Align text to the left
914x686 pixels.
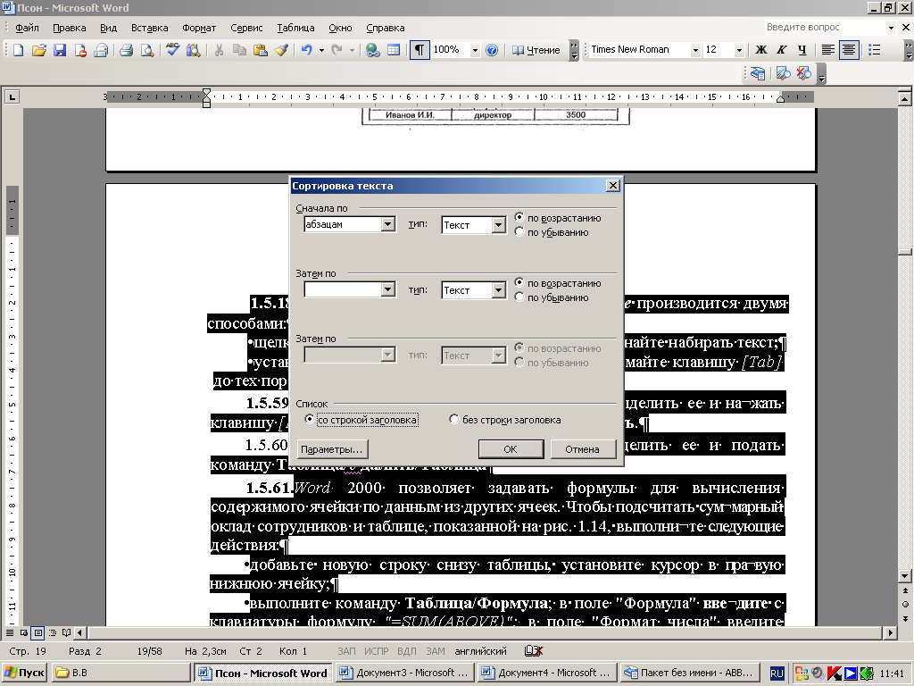point(827,50)
